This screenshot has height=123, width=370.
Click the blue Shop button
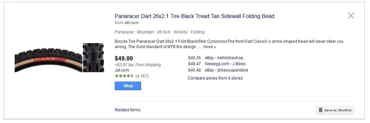128,86
